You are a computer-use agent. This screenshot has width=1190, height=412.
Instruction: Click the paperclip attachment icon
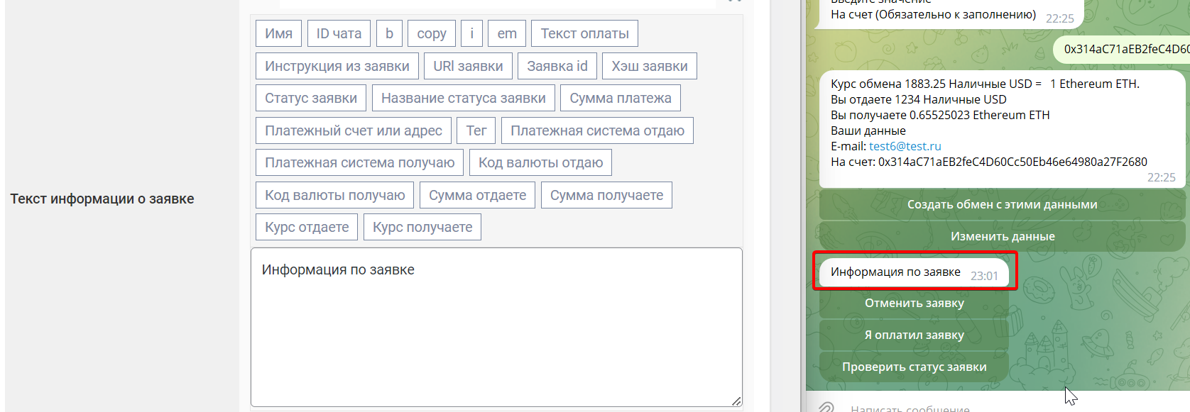(x=826, y=407)
